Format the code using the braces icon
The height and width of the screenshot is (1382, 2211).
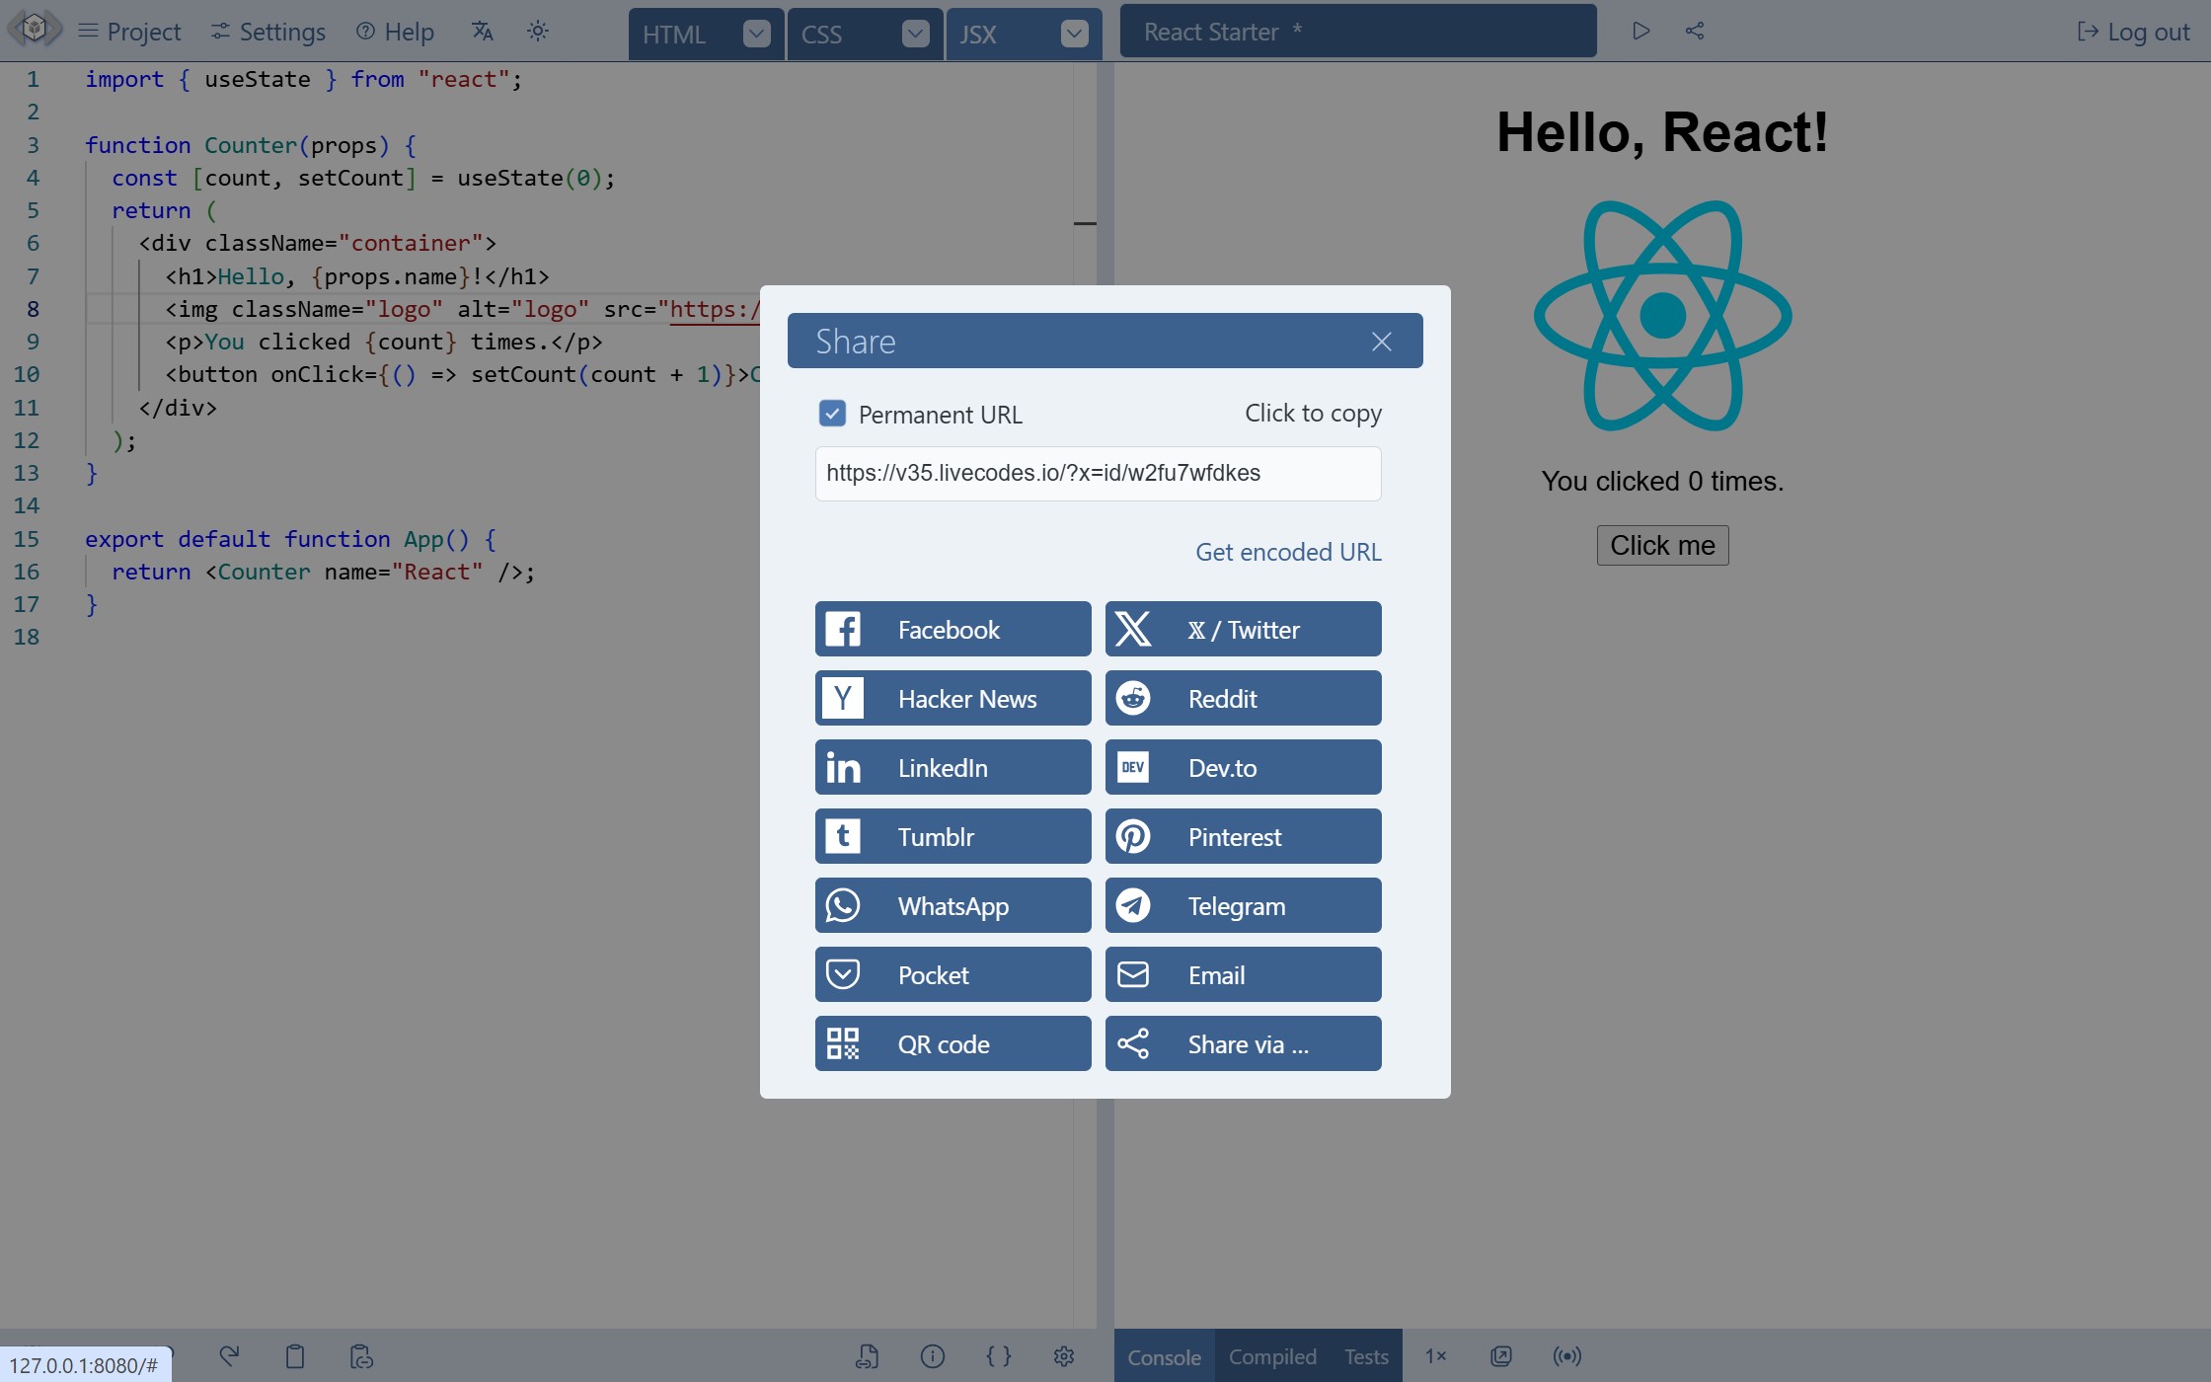click(x=999, y=1356)
